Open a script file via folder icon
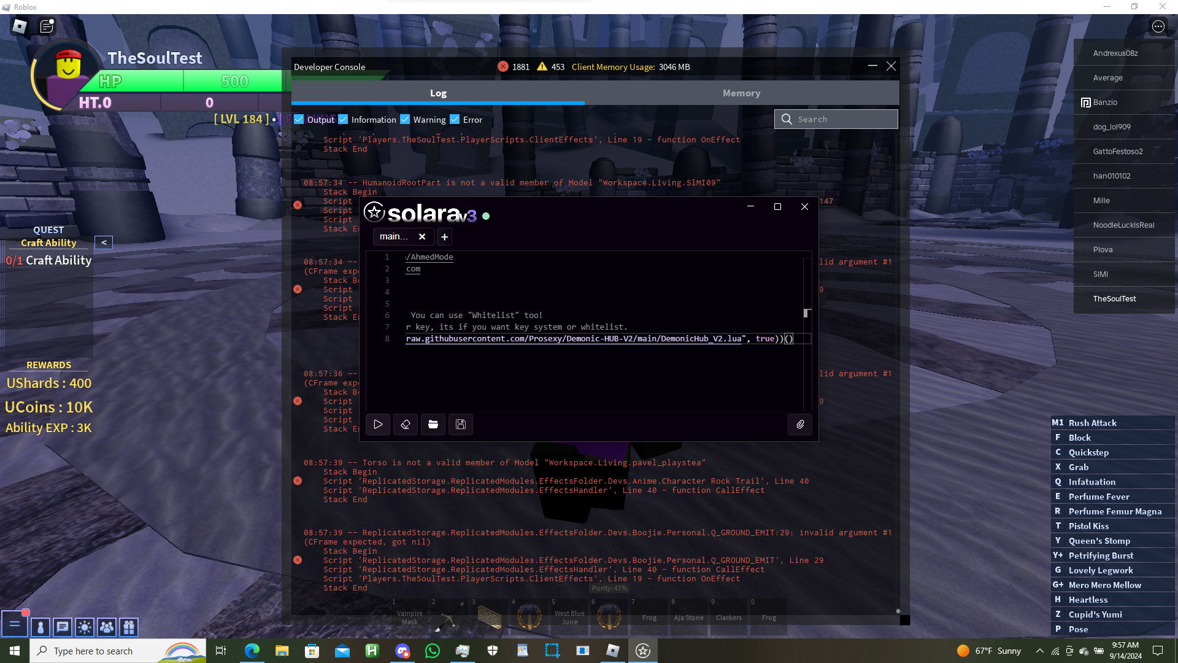Viewport: 1178px width, 663px height. click(x=433, y=424)
